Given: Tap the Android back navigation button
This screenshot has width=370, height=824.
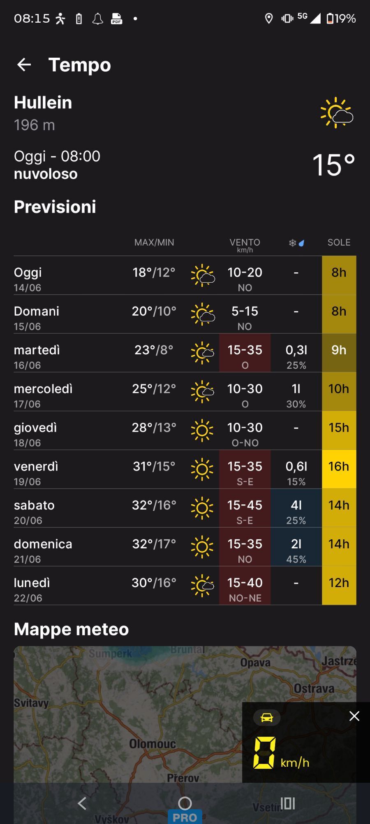Looking at the screenshot, I should pos(82,803).
